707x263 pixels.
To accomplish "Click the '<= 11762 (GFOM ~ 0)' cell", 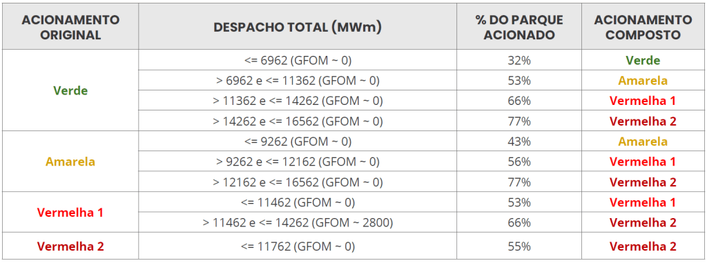I will coord(298,246).
